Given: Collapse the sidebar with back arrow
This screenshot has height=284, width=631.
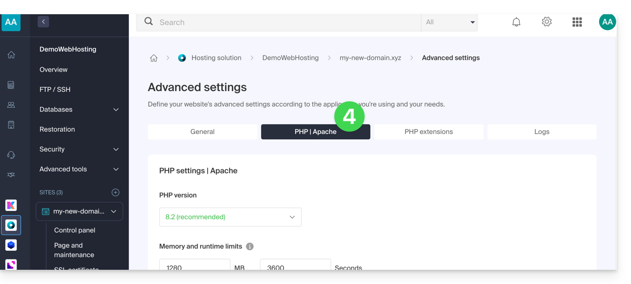Looking at the screenshot, I should pos(43,22).
